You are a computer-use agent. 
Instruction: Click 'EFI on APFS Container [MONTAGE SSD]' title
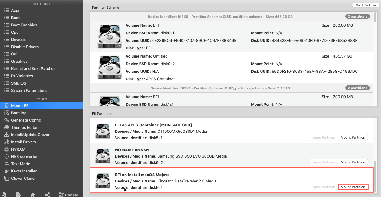153,125
